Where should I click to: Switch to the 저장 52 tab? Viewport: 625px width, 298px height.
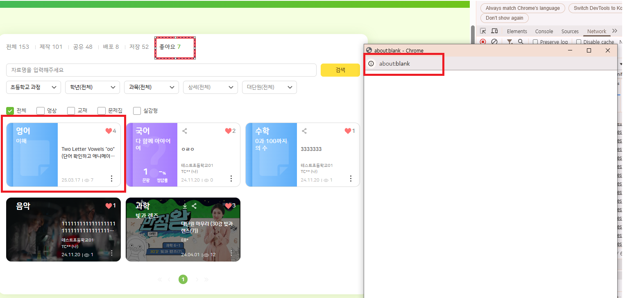139,47
